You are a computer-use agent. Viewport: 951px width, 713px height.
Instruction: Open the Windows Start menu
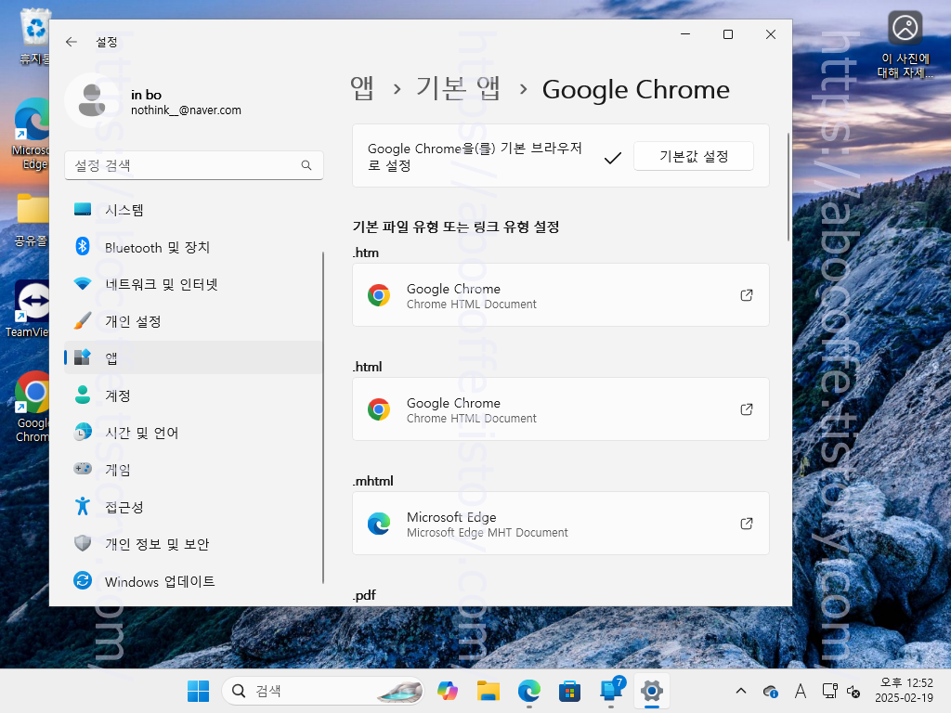(199, 691)
